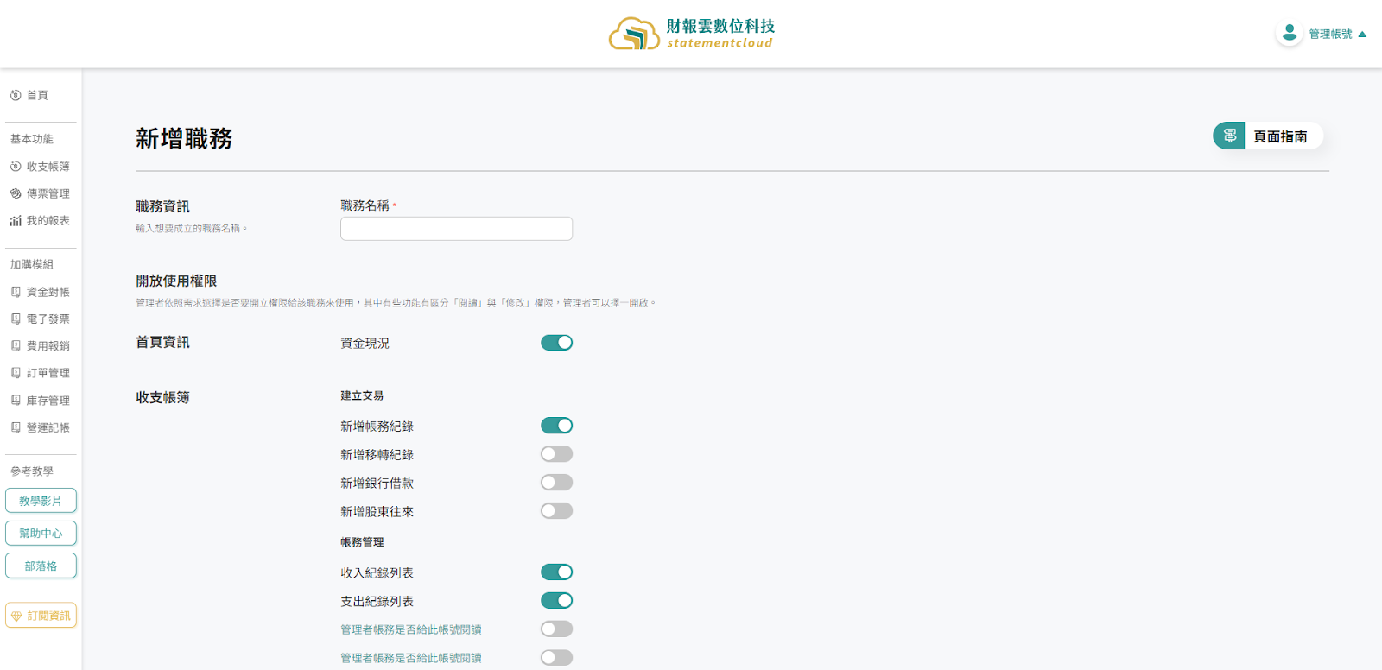Click the 管理帳號 label
This screenshot has width=1382, height=670.
tap(1330, 35)
